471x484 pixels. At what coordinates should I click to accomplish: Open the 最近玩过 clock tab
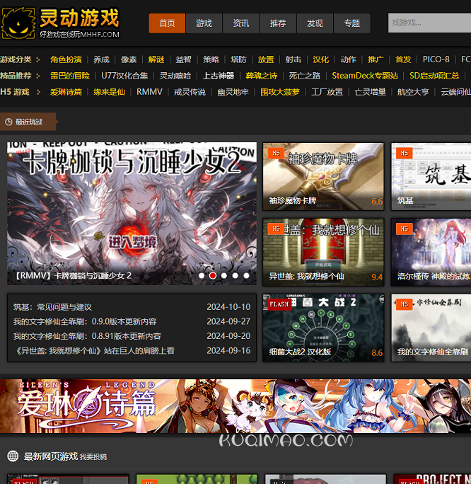coord(28,122)
